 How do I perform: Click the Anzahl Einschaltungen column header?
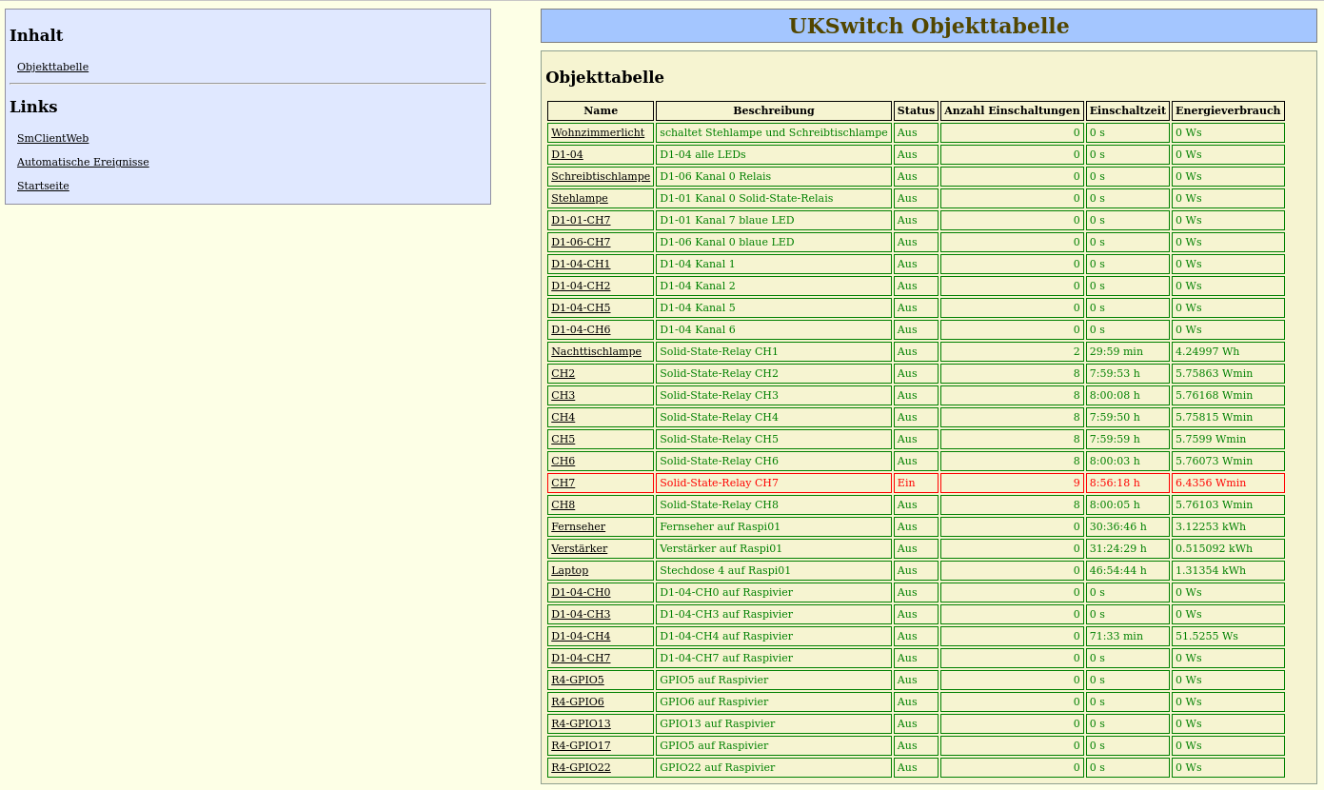pyautogui.click(x=1012, y=110)
